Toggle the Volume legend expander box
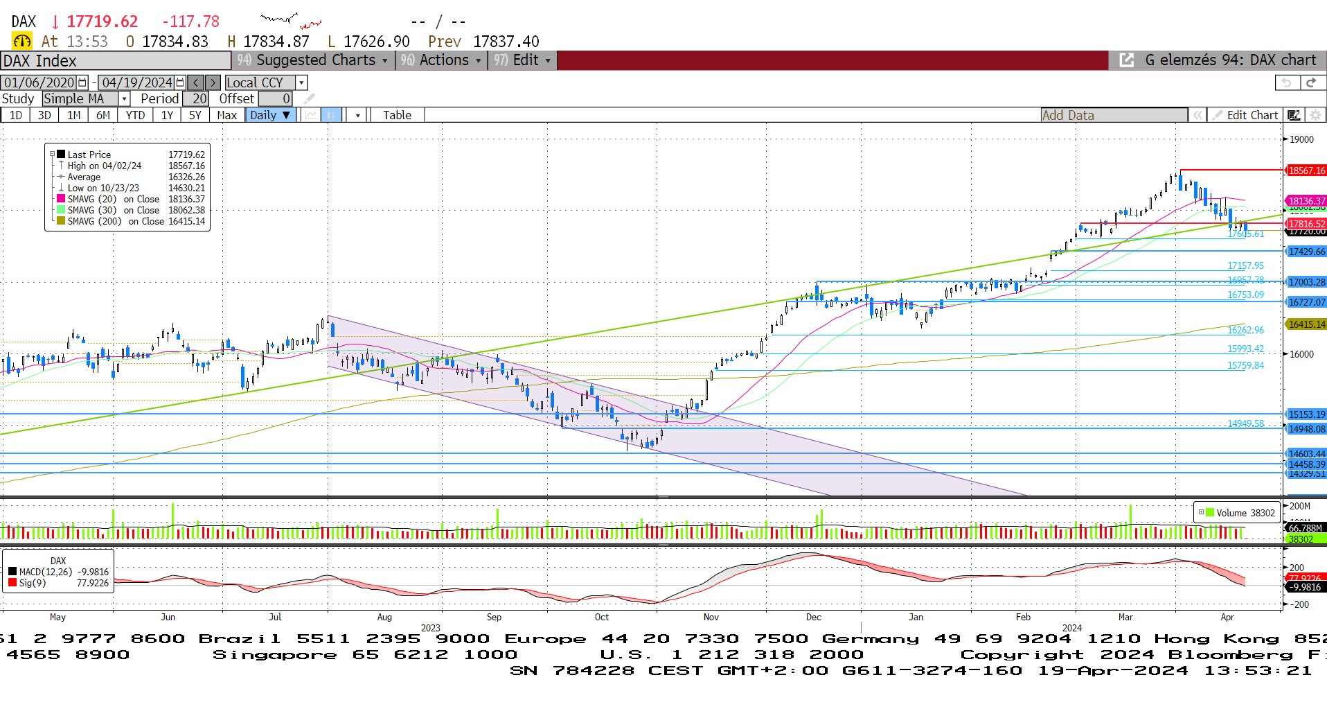 pos(1201,513)
